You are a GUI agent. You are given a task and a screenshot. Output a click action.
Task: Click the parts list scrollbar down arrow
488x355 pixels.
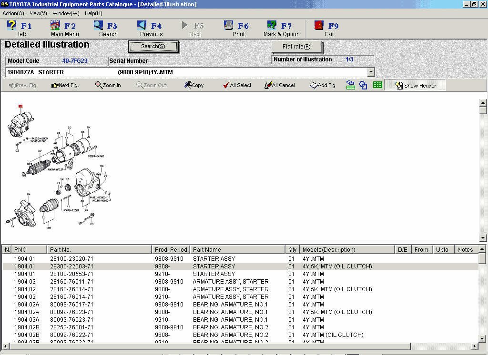[482, 338]
